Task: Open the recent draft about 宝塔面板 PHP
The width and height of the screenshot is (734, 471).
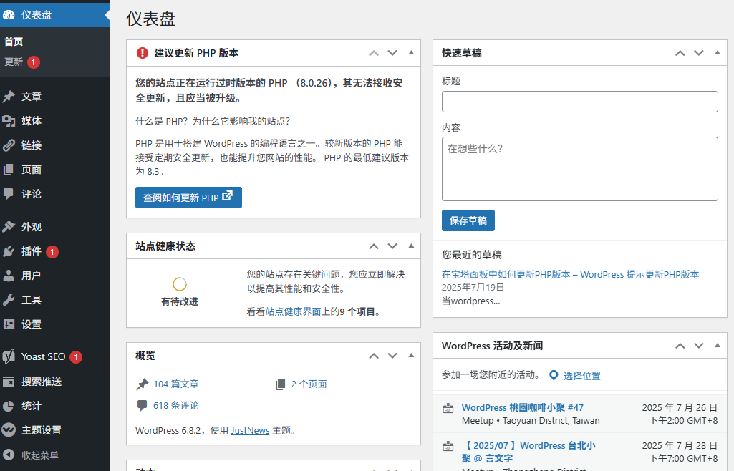Action: pyautogui.click(x=570, y=275)
